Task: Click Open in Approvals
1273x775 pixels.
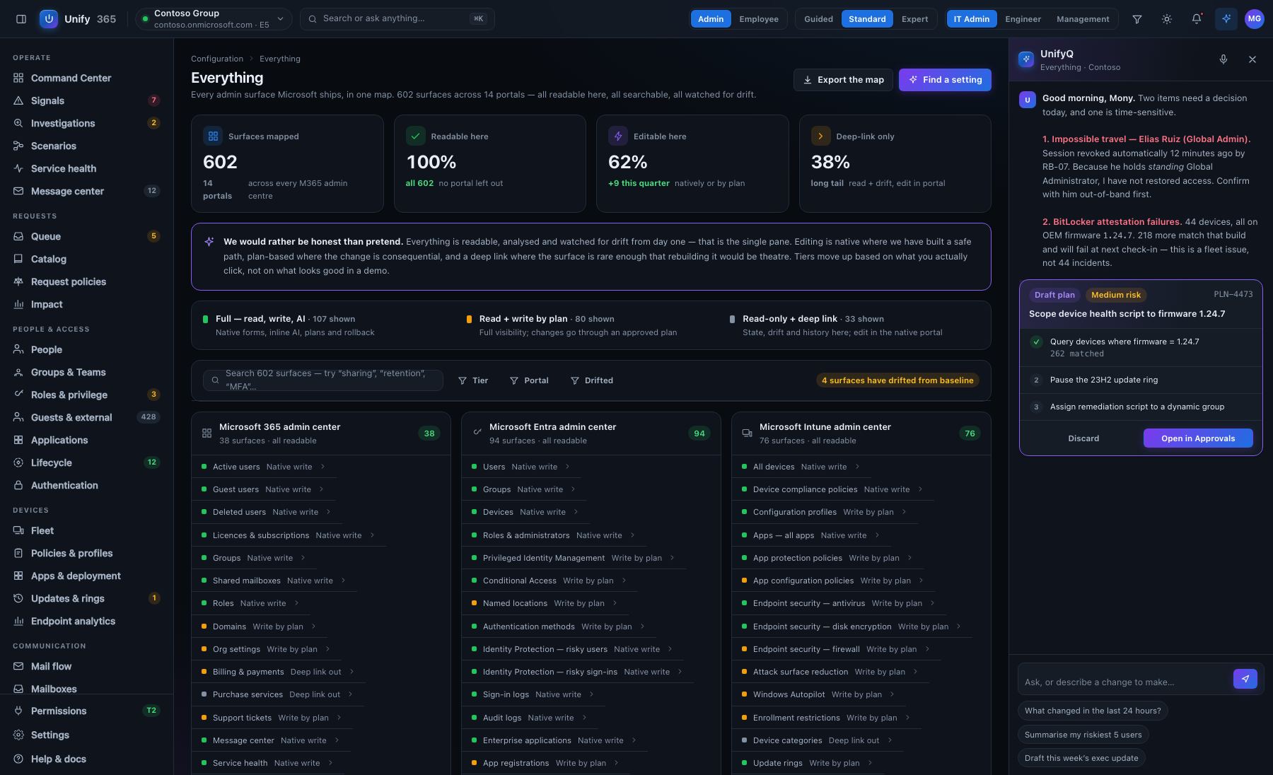Action: pyautogui.click(x=1198, y=438)
